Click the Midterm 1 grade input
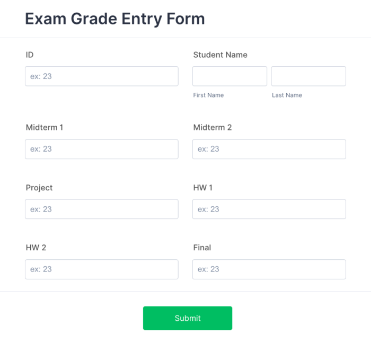The height and width of the screenshot is (342, 371). click(101, 149)
